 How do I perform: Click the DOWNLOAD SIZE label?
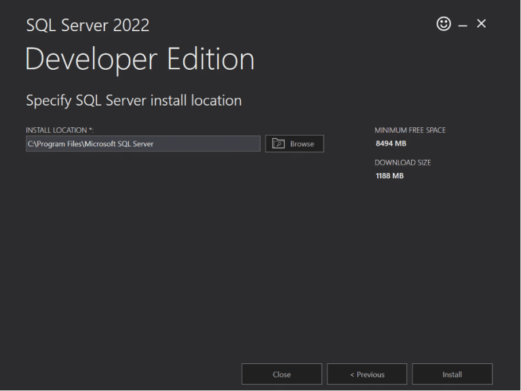point(402,163)
